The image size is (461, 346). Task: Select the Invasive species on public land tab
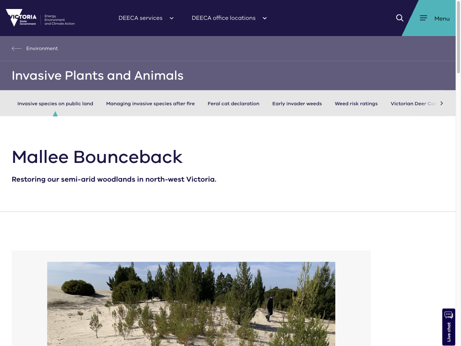click(55, 103)
